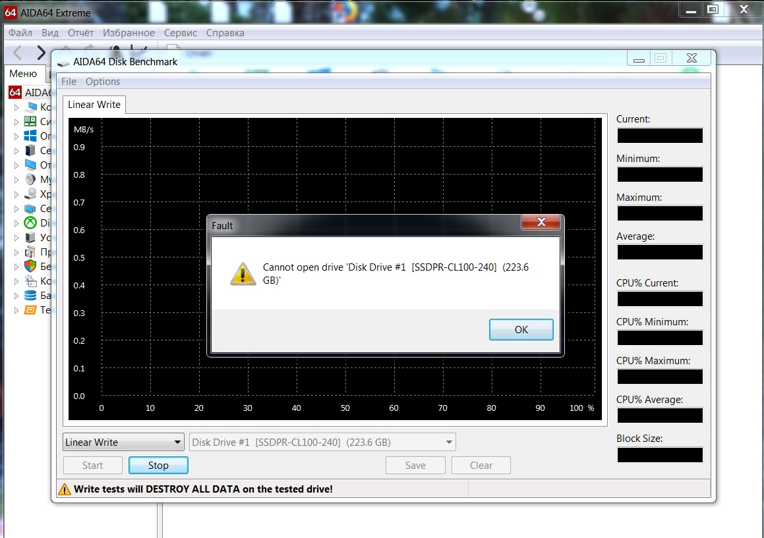
Task: Click the greyed Start button
Action: click(92, 466)
